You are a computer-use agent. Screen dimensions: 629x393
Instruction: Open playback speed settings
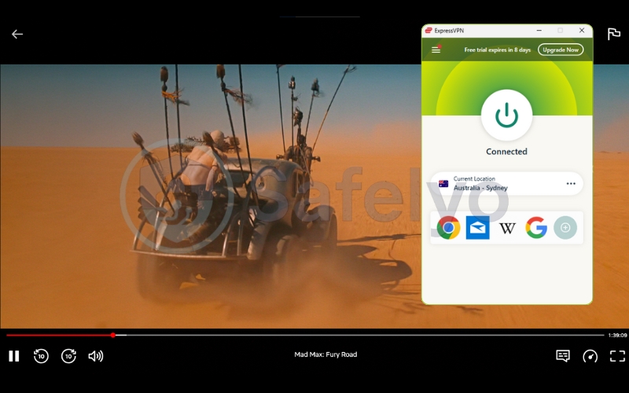590,356
